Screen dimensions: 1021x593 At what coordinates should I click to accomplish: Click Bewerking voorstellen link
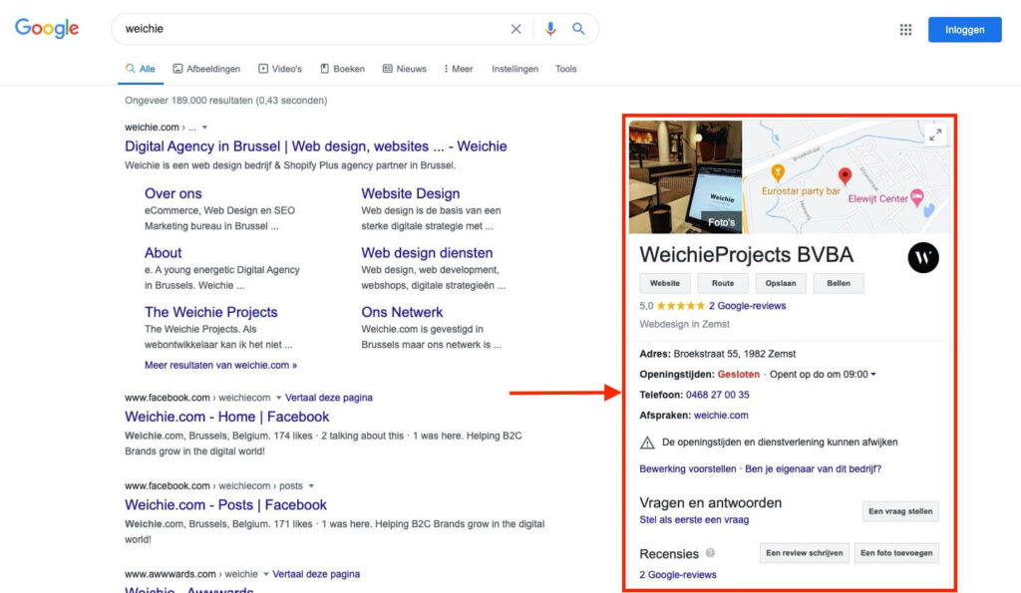click(688, 468)
